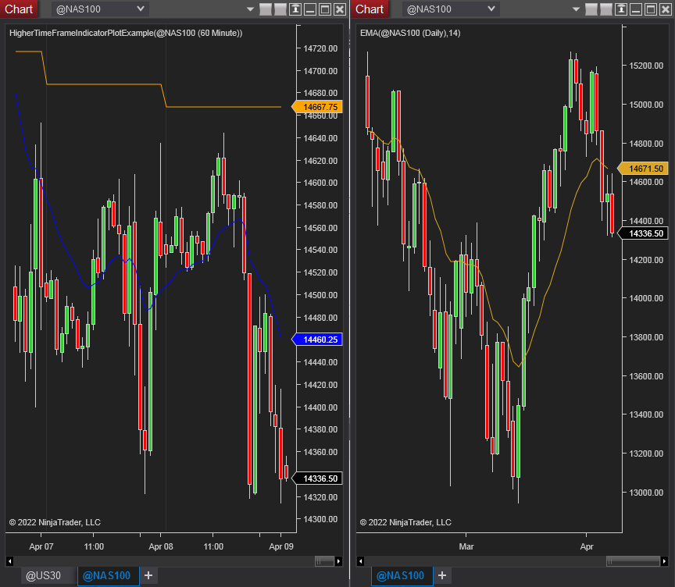Click the left scroll arrow under the right chart
Image resolution: width=675 pixels, height=587 pixels.
[x=361, y=560]
